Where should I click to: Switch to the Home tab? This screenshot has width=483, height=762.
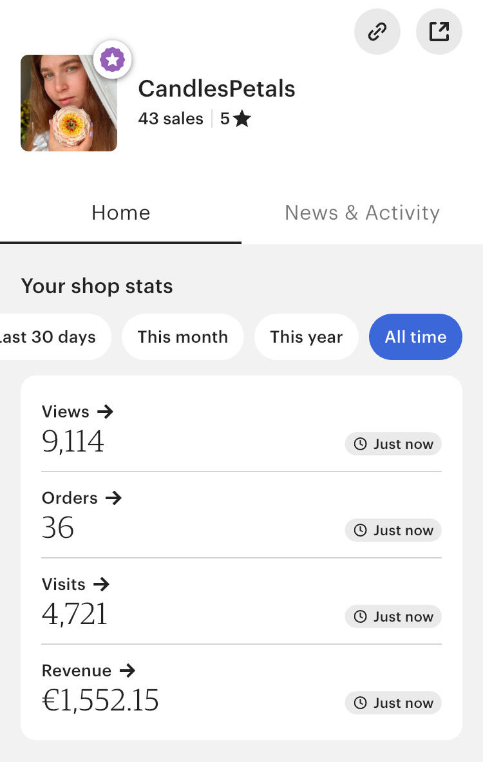pyautogui.click(x=121, y=213)
